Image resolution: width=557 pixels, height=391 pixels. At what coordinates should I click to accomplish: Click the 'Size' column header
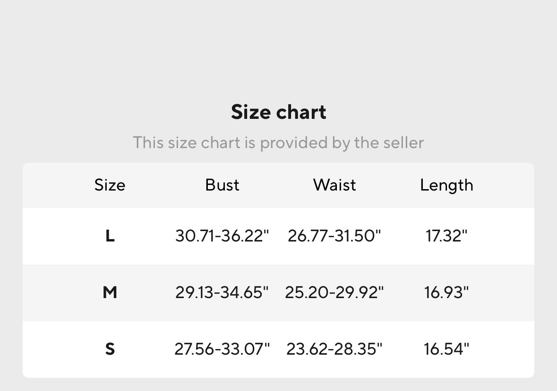[110, 185]
